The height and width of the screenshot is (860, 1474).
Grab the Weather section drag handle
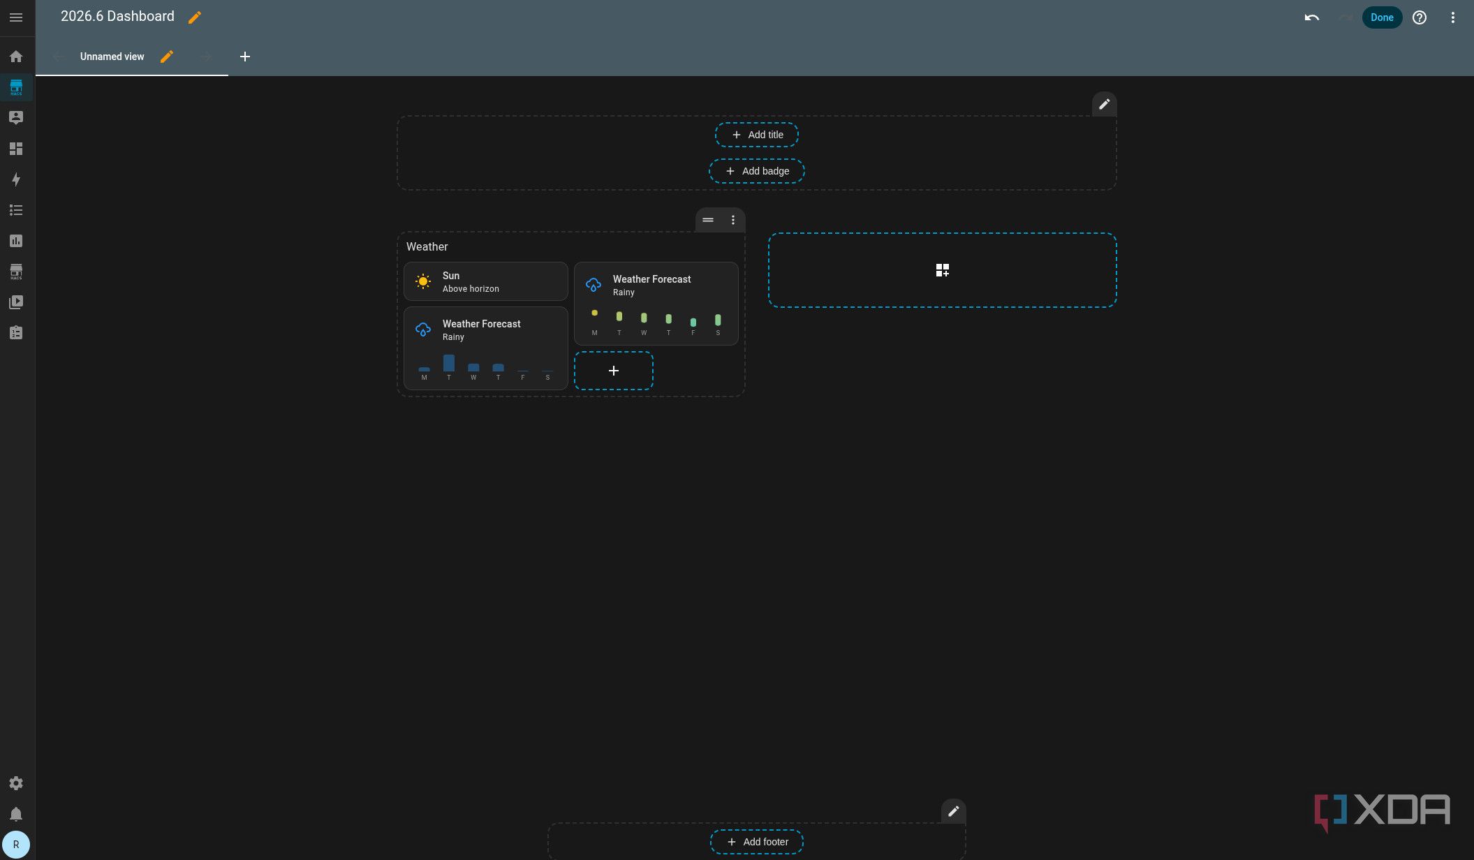(x=708, y=220)
